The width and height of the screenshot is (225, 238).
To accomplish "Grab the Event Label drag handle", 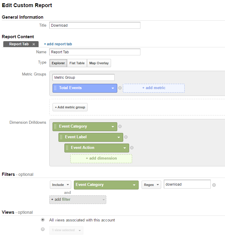I will click(x=61, y=137).
